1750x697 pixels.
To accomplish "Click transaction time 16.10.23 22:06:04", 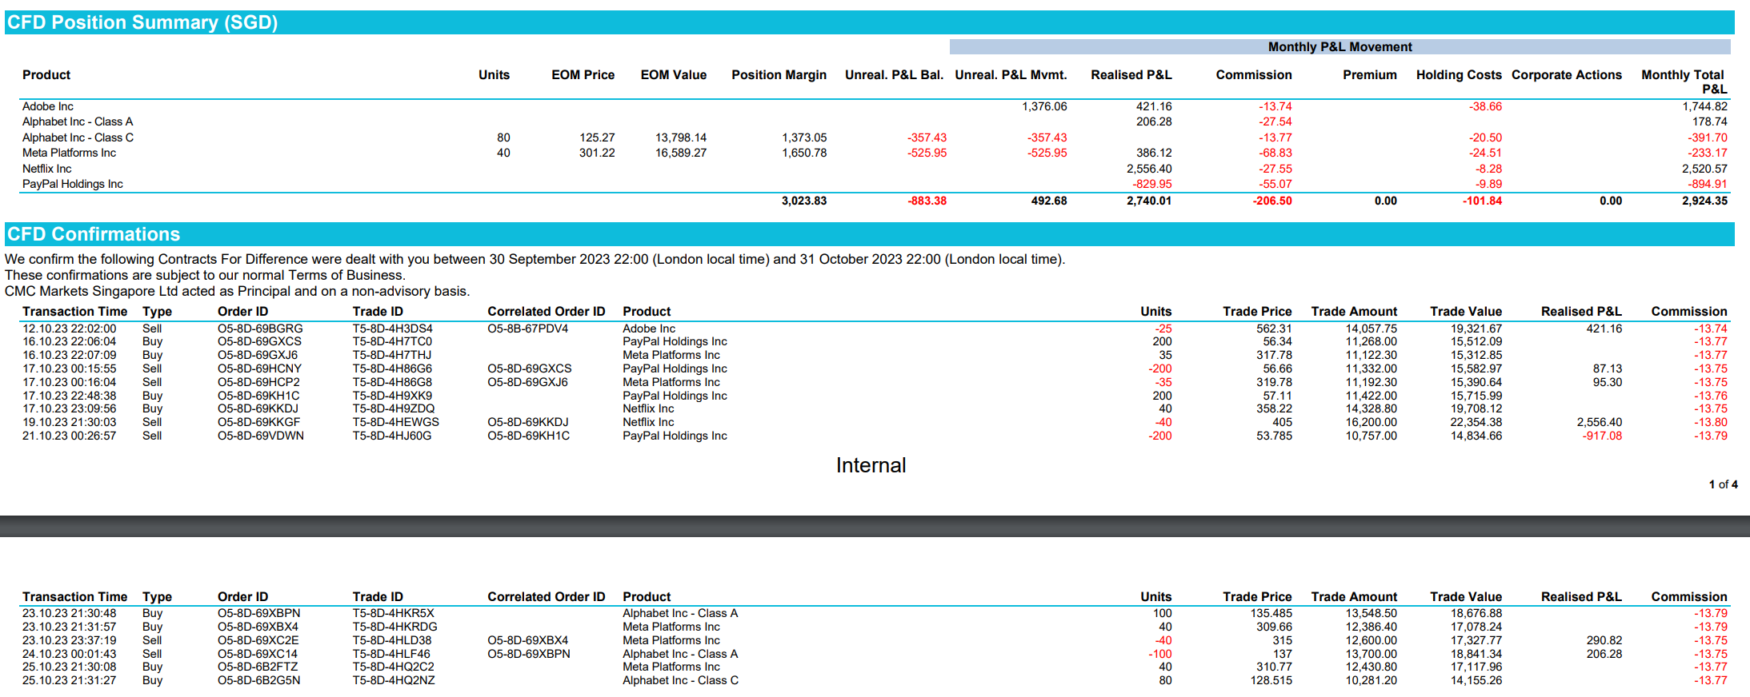I will 69,341.
